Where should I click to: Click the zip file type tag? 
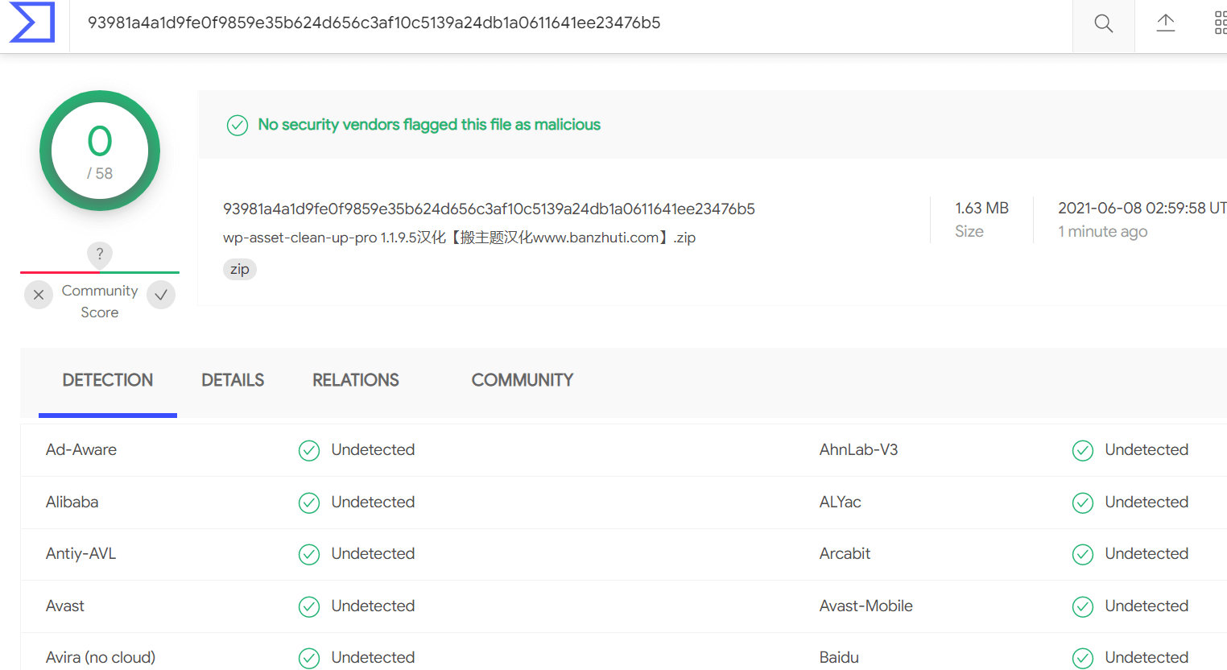(240, 269)
